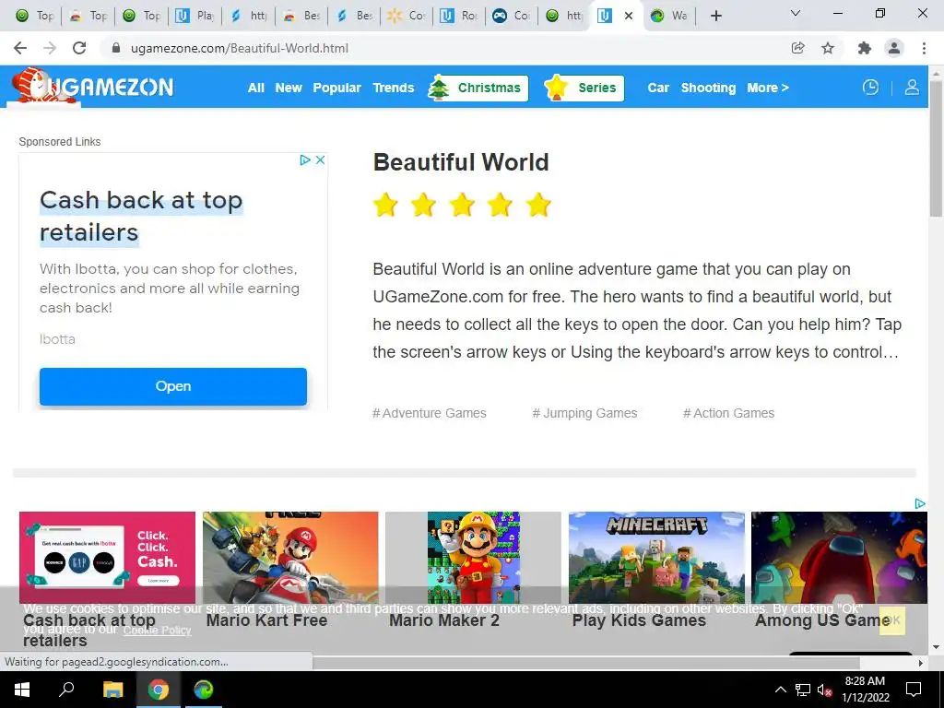Image resolution: width=944 pixels, height=708 pixels.
Task: Bookmark this page with the star icon
Action: coord(828,48)
